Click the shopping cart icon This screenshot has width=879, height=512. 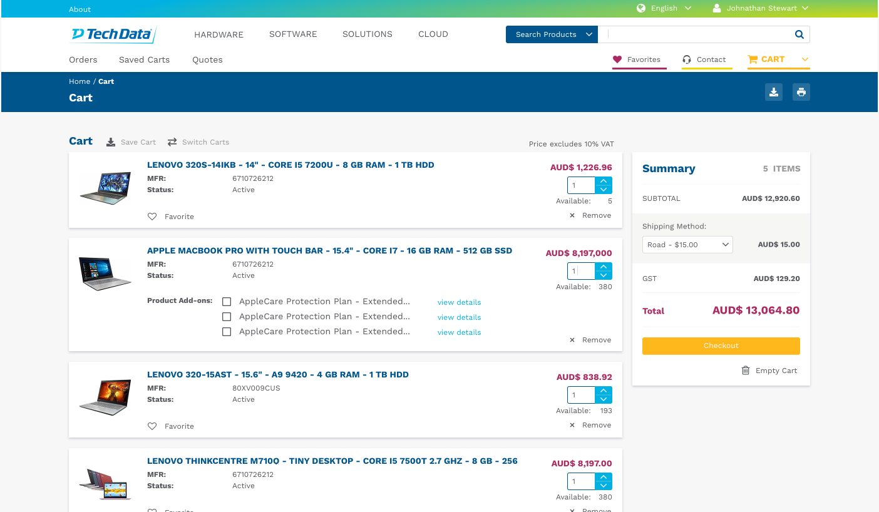[x=753, y=59]
